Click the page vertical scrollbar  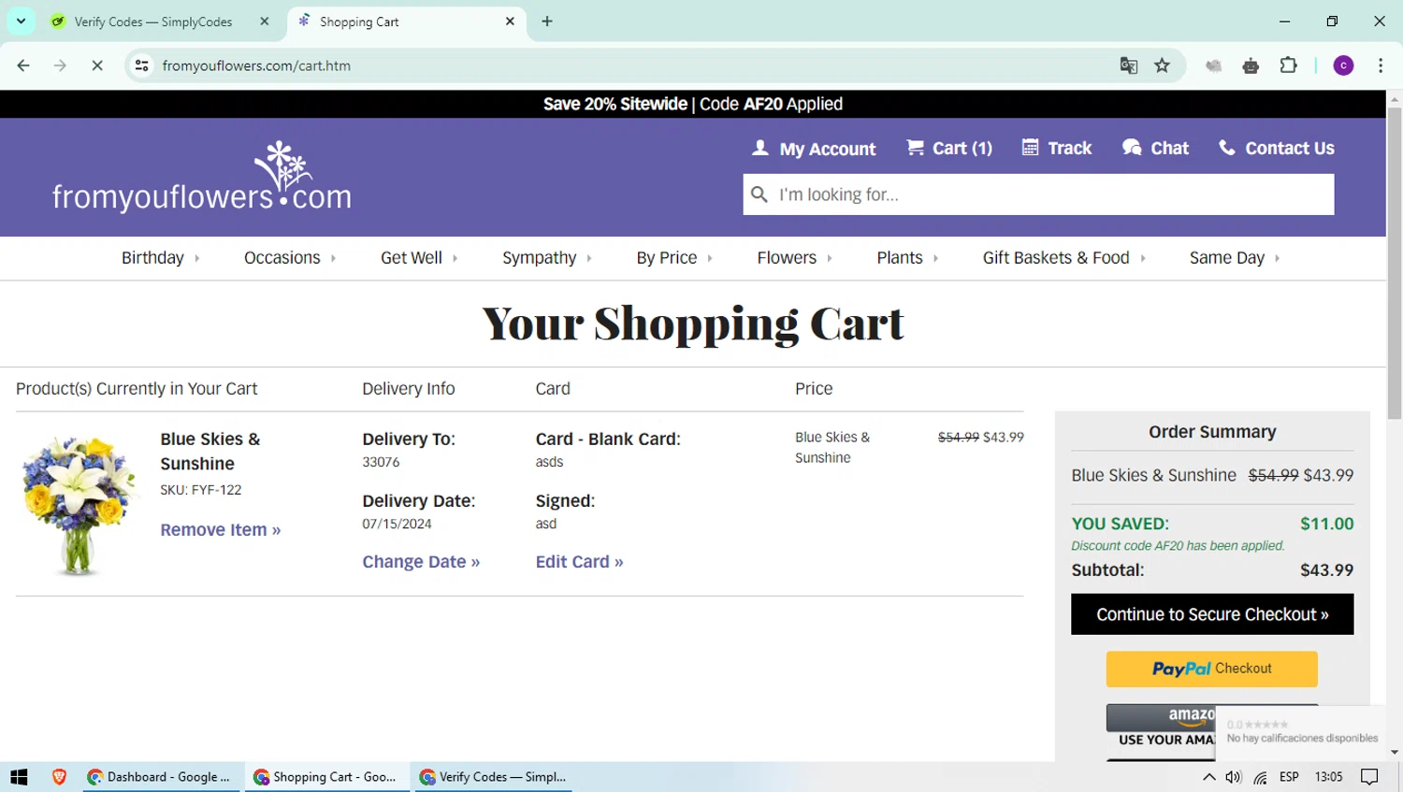1394,262
